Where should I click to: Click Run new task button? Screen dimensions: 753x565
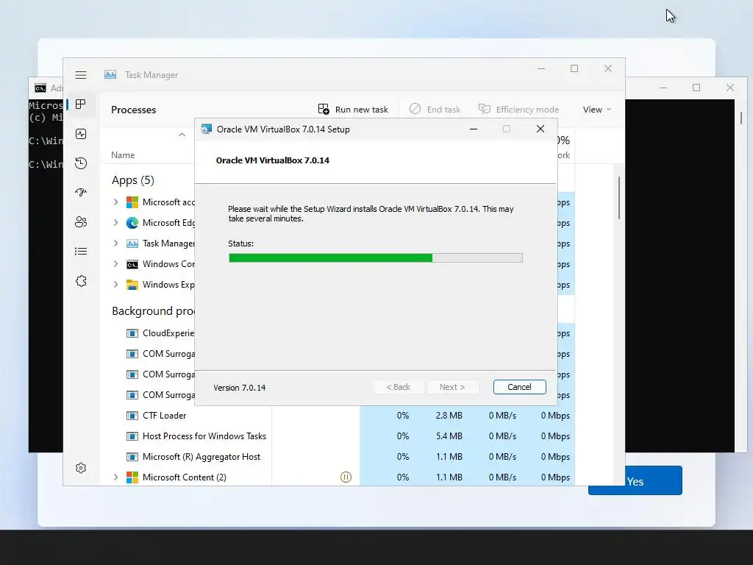[x=353, y=110]
